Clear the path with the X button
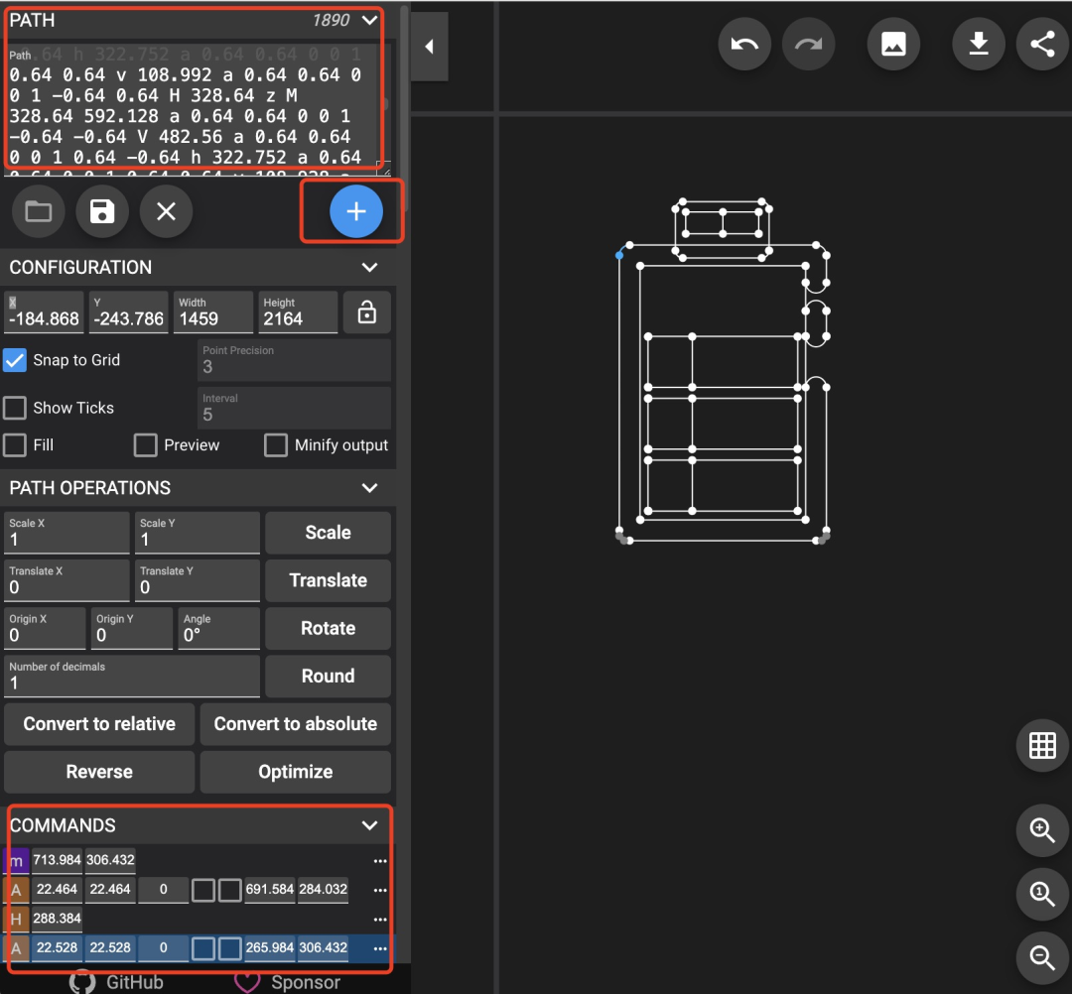The width and height of the screenshot is (1072, 994). [166, 211]
